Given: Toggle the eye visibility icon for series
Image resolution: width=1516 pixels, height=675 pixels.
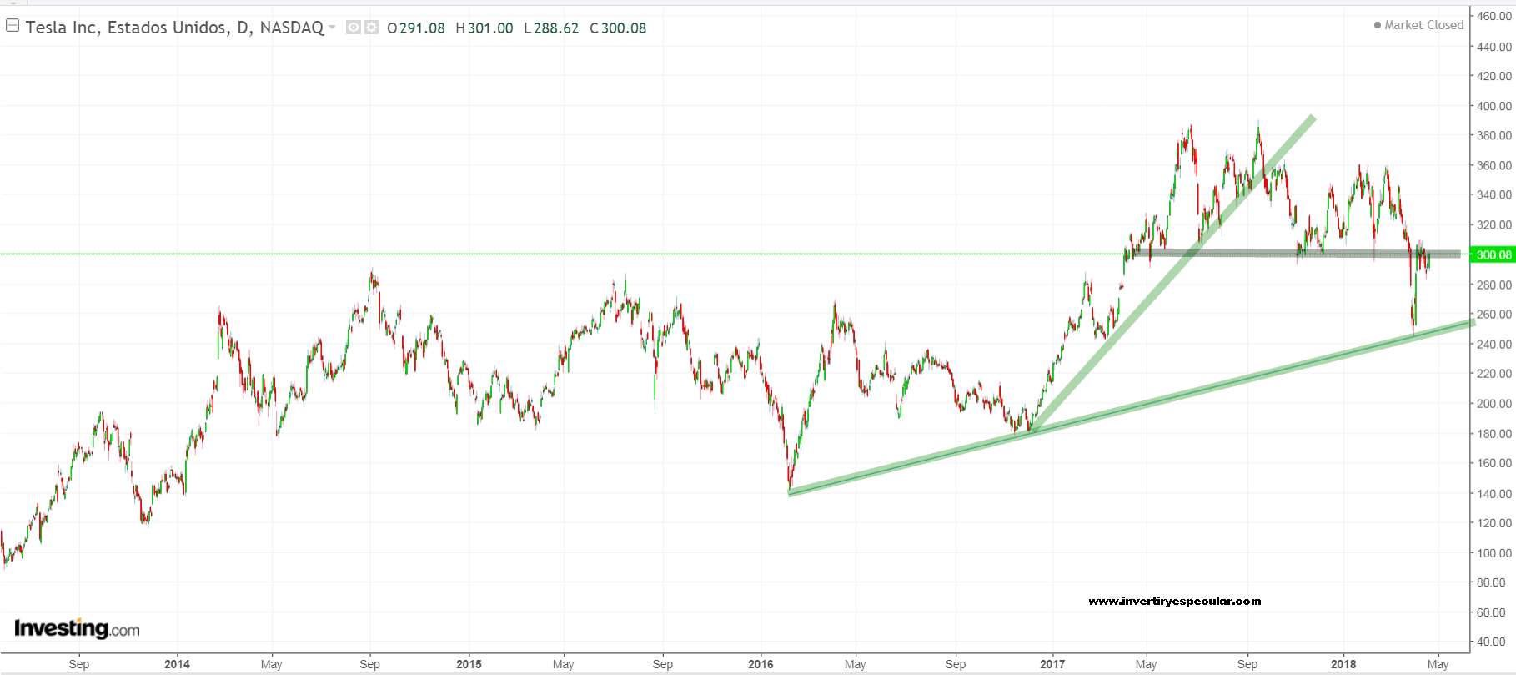Looking at the screenshot, I should click(x=354, y=28).
